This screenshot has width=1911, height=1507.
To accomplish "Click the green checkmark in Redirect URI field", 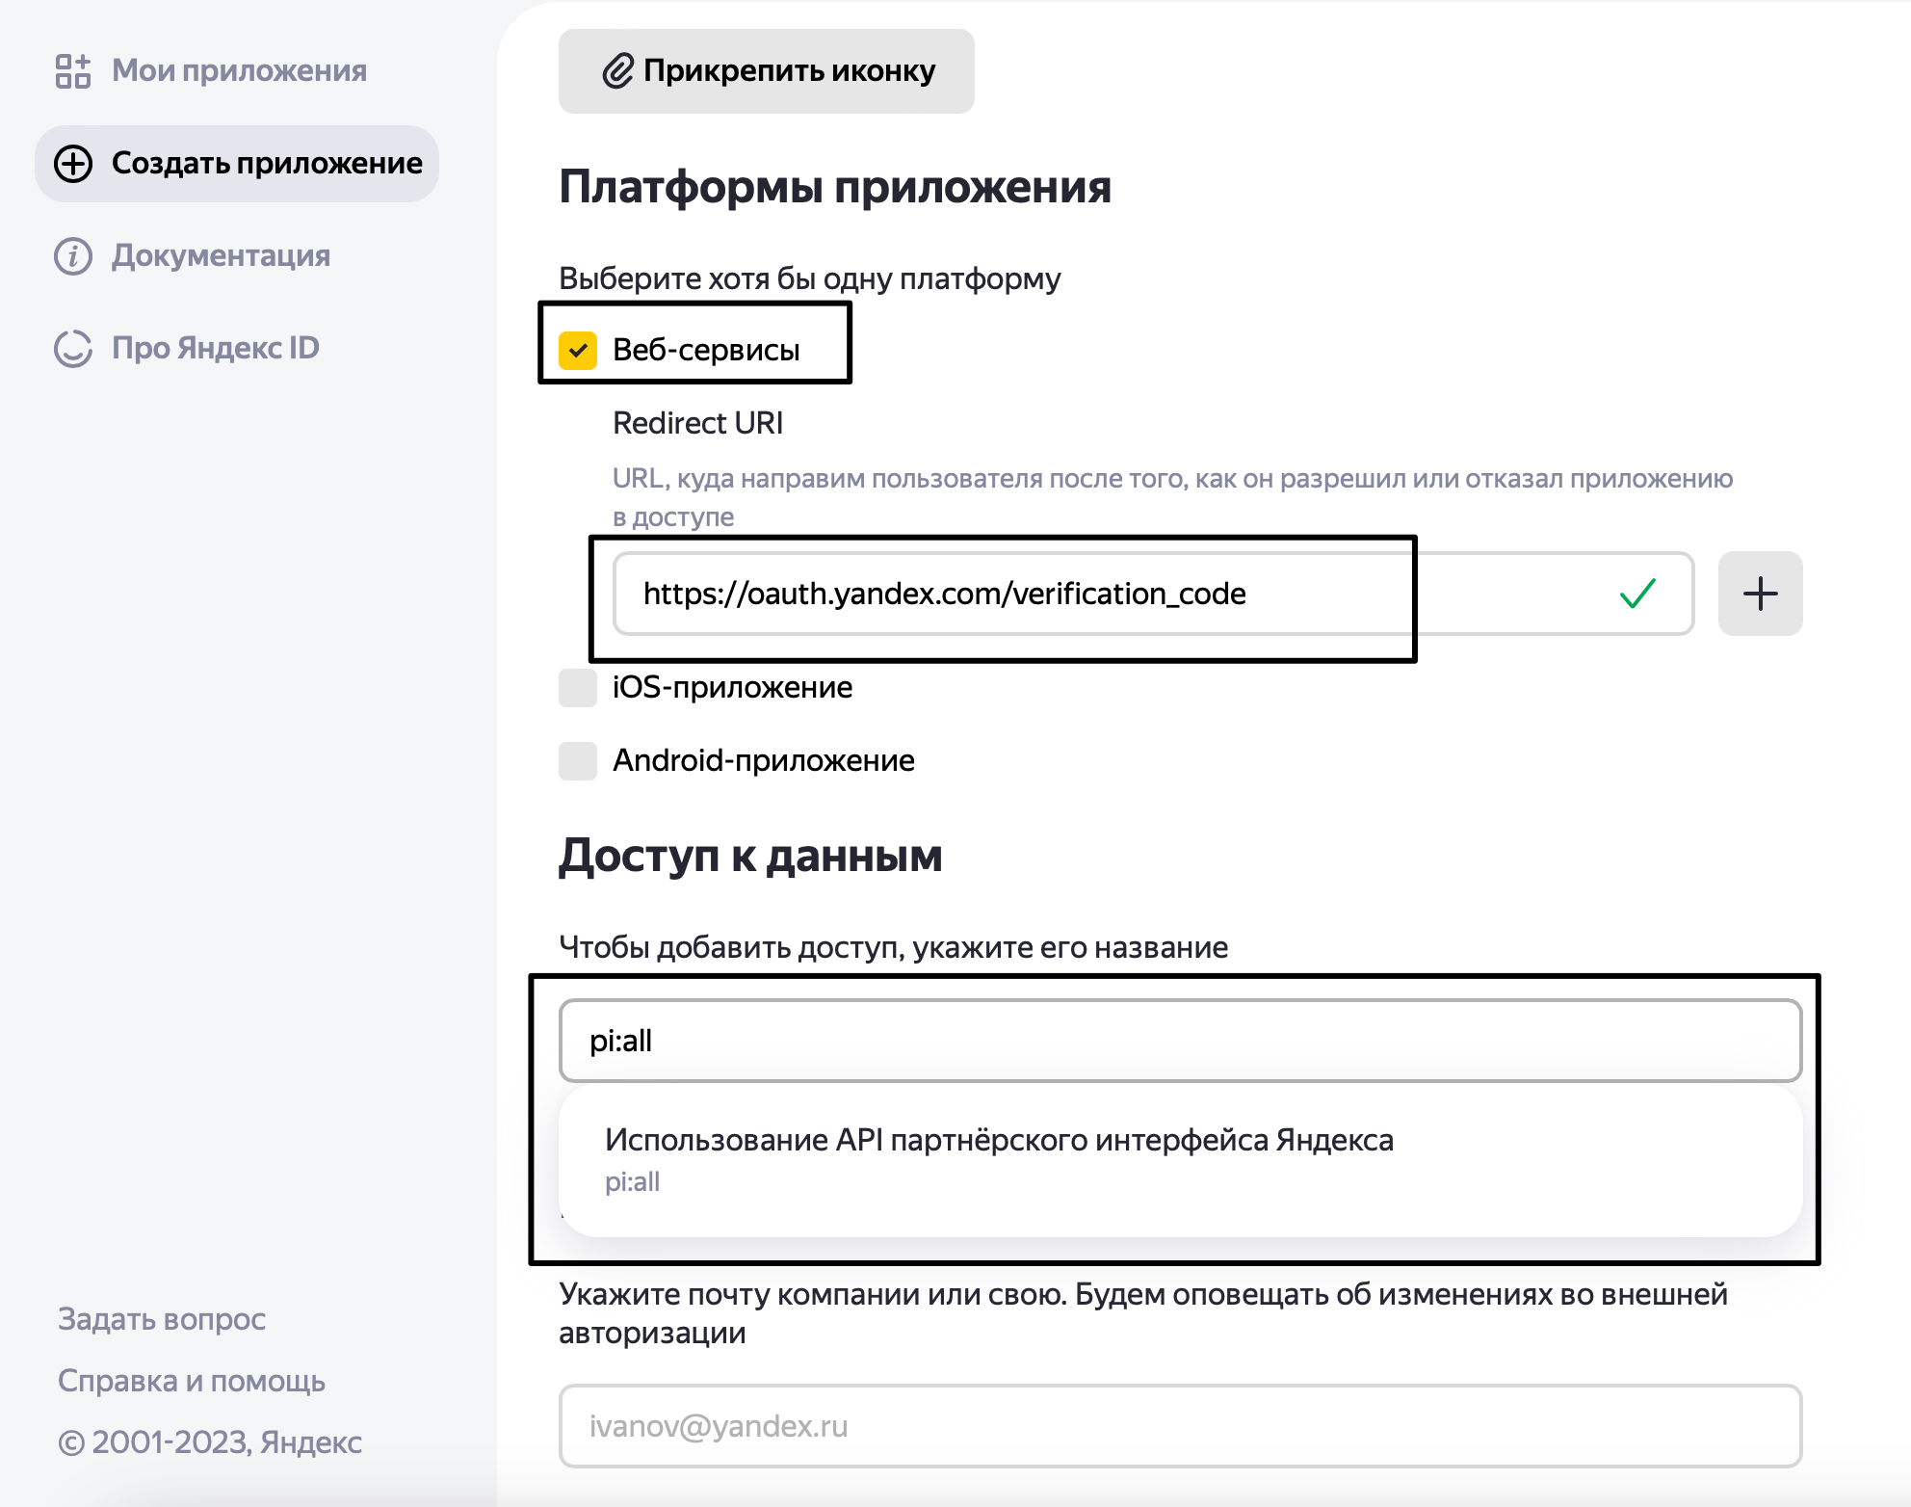I will (x=1636, y=594).
